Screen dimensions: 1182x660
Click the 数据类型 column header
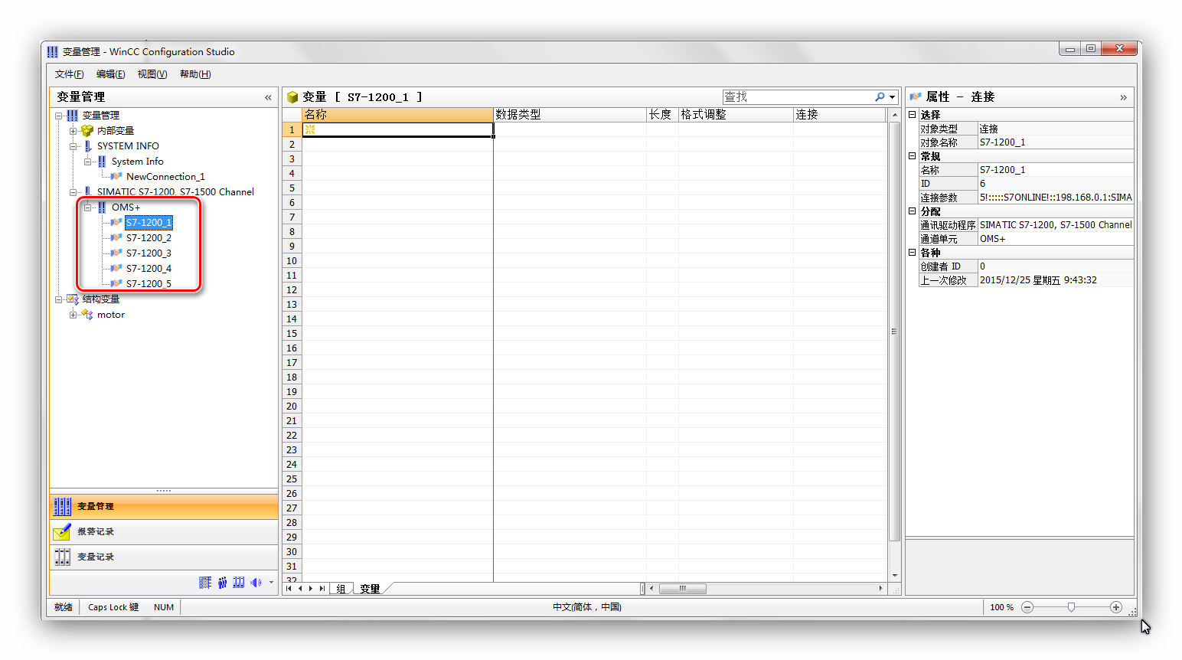[570, 115]
